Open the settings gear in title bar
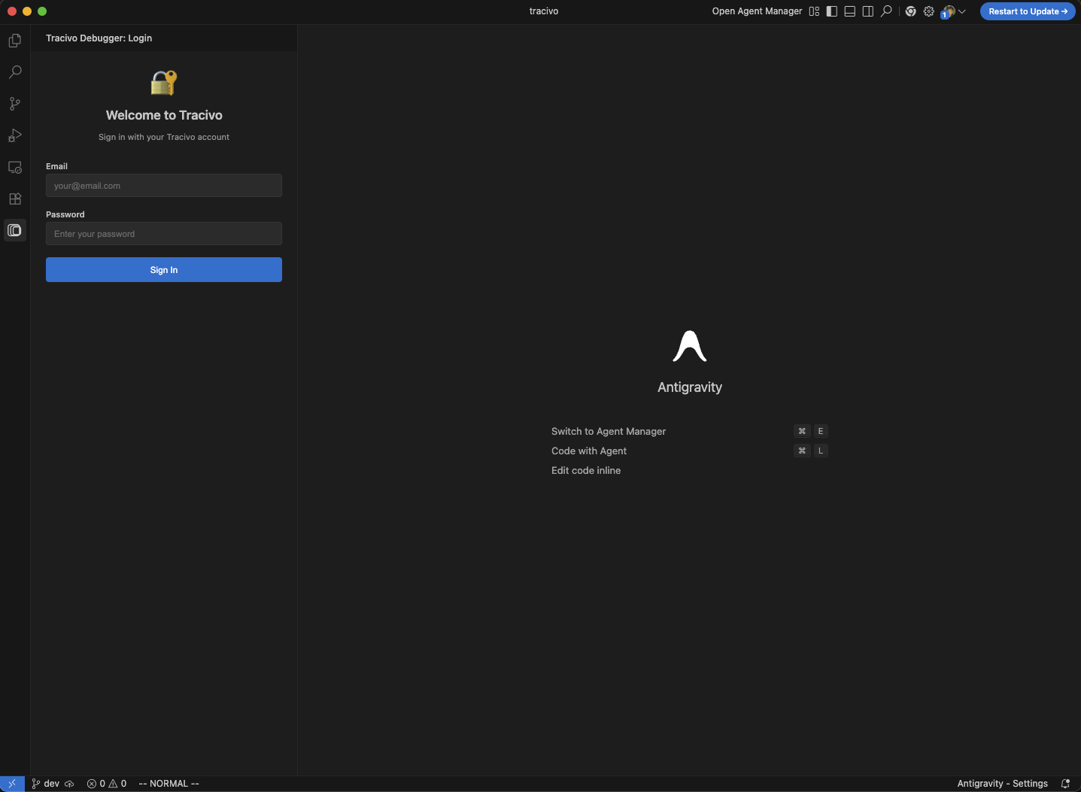 [x=929, y=11]
